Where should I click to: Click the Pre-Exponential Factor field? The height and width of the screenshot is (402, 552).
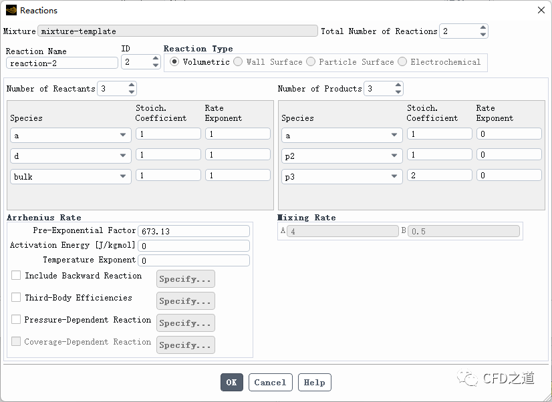194,231
